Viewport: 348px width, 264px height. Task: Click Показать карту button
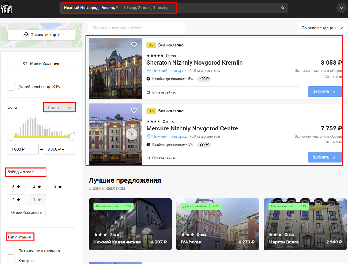[x=41, y=35]
